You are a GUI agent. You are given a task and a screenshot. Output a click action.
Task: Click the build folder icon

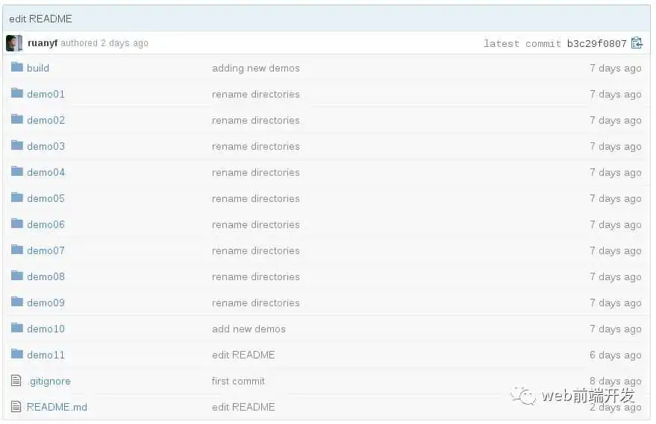[x=17, y=67]
